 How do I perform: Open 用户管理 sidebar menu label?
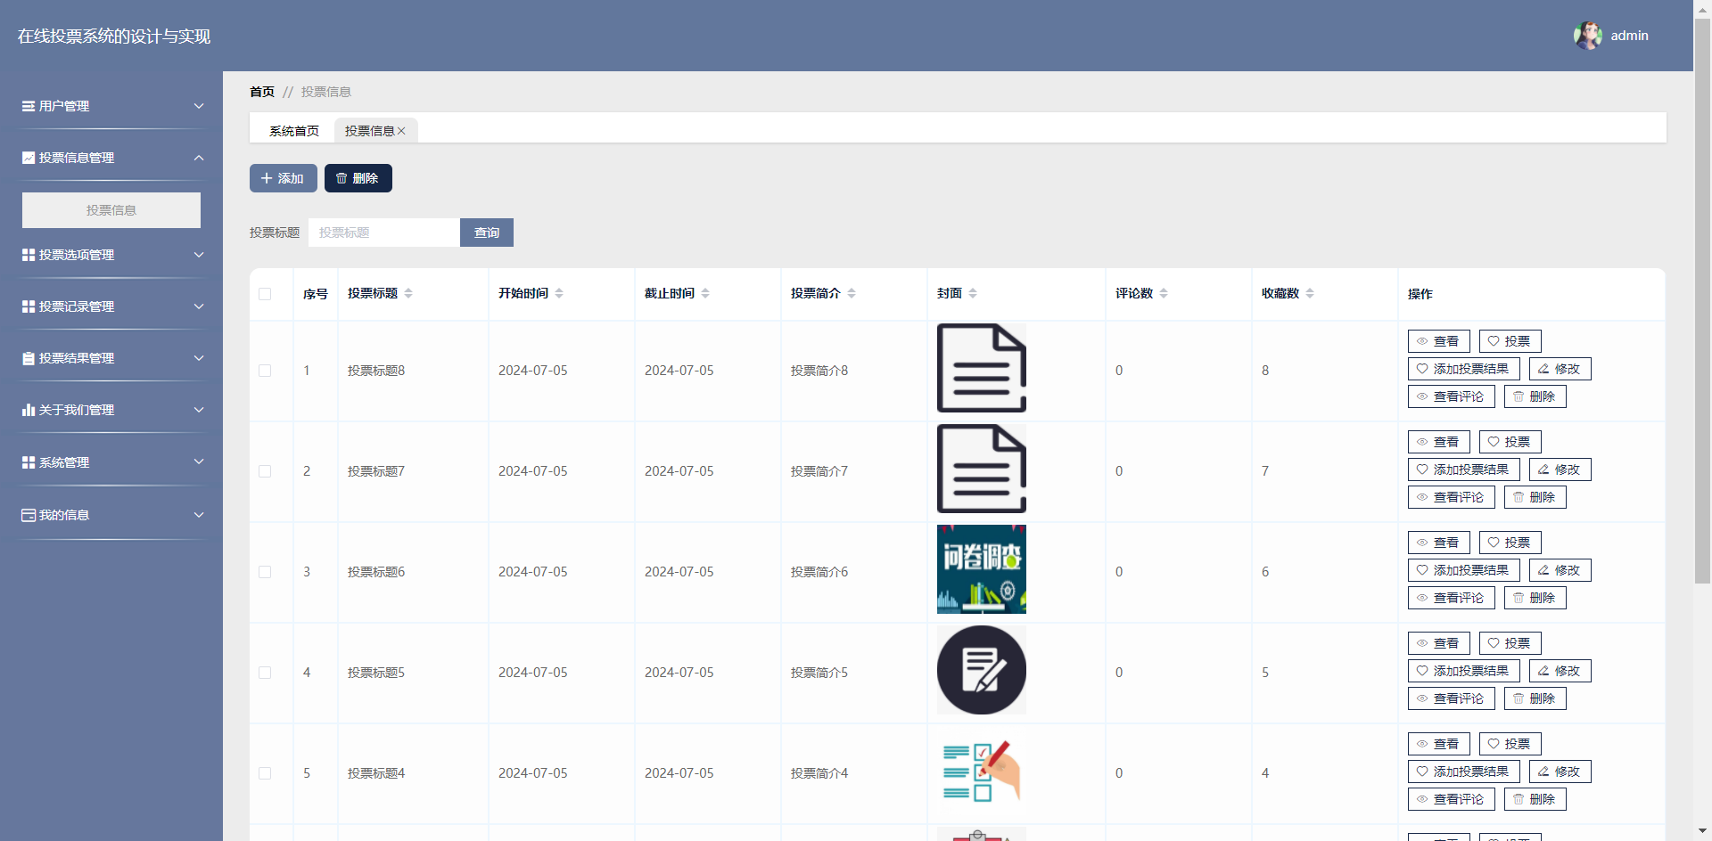pos(64,106)
